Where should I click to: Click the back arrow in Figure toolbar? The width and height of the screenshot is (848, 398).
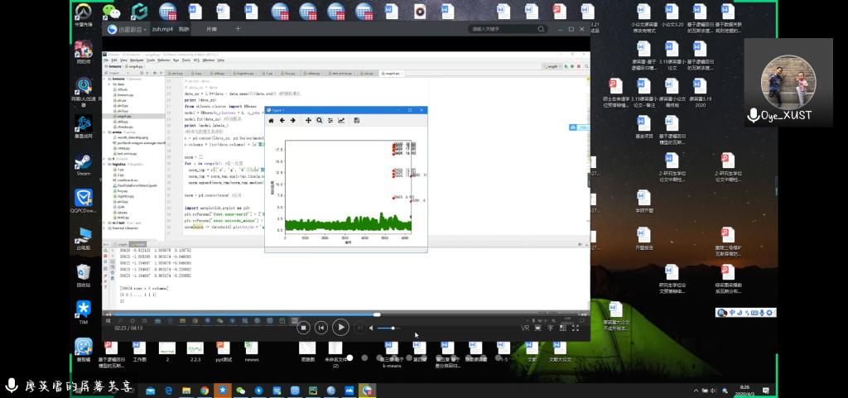tap(282, 121)
